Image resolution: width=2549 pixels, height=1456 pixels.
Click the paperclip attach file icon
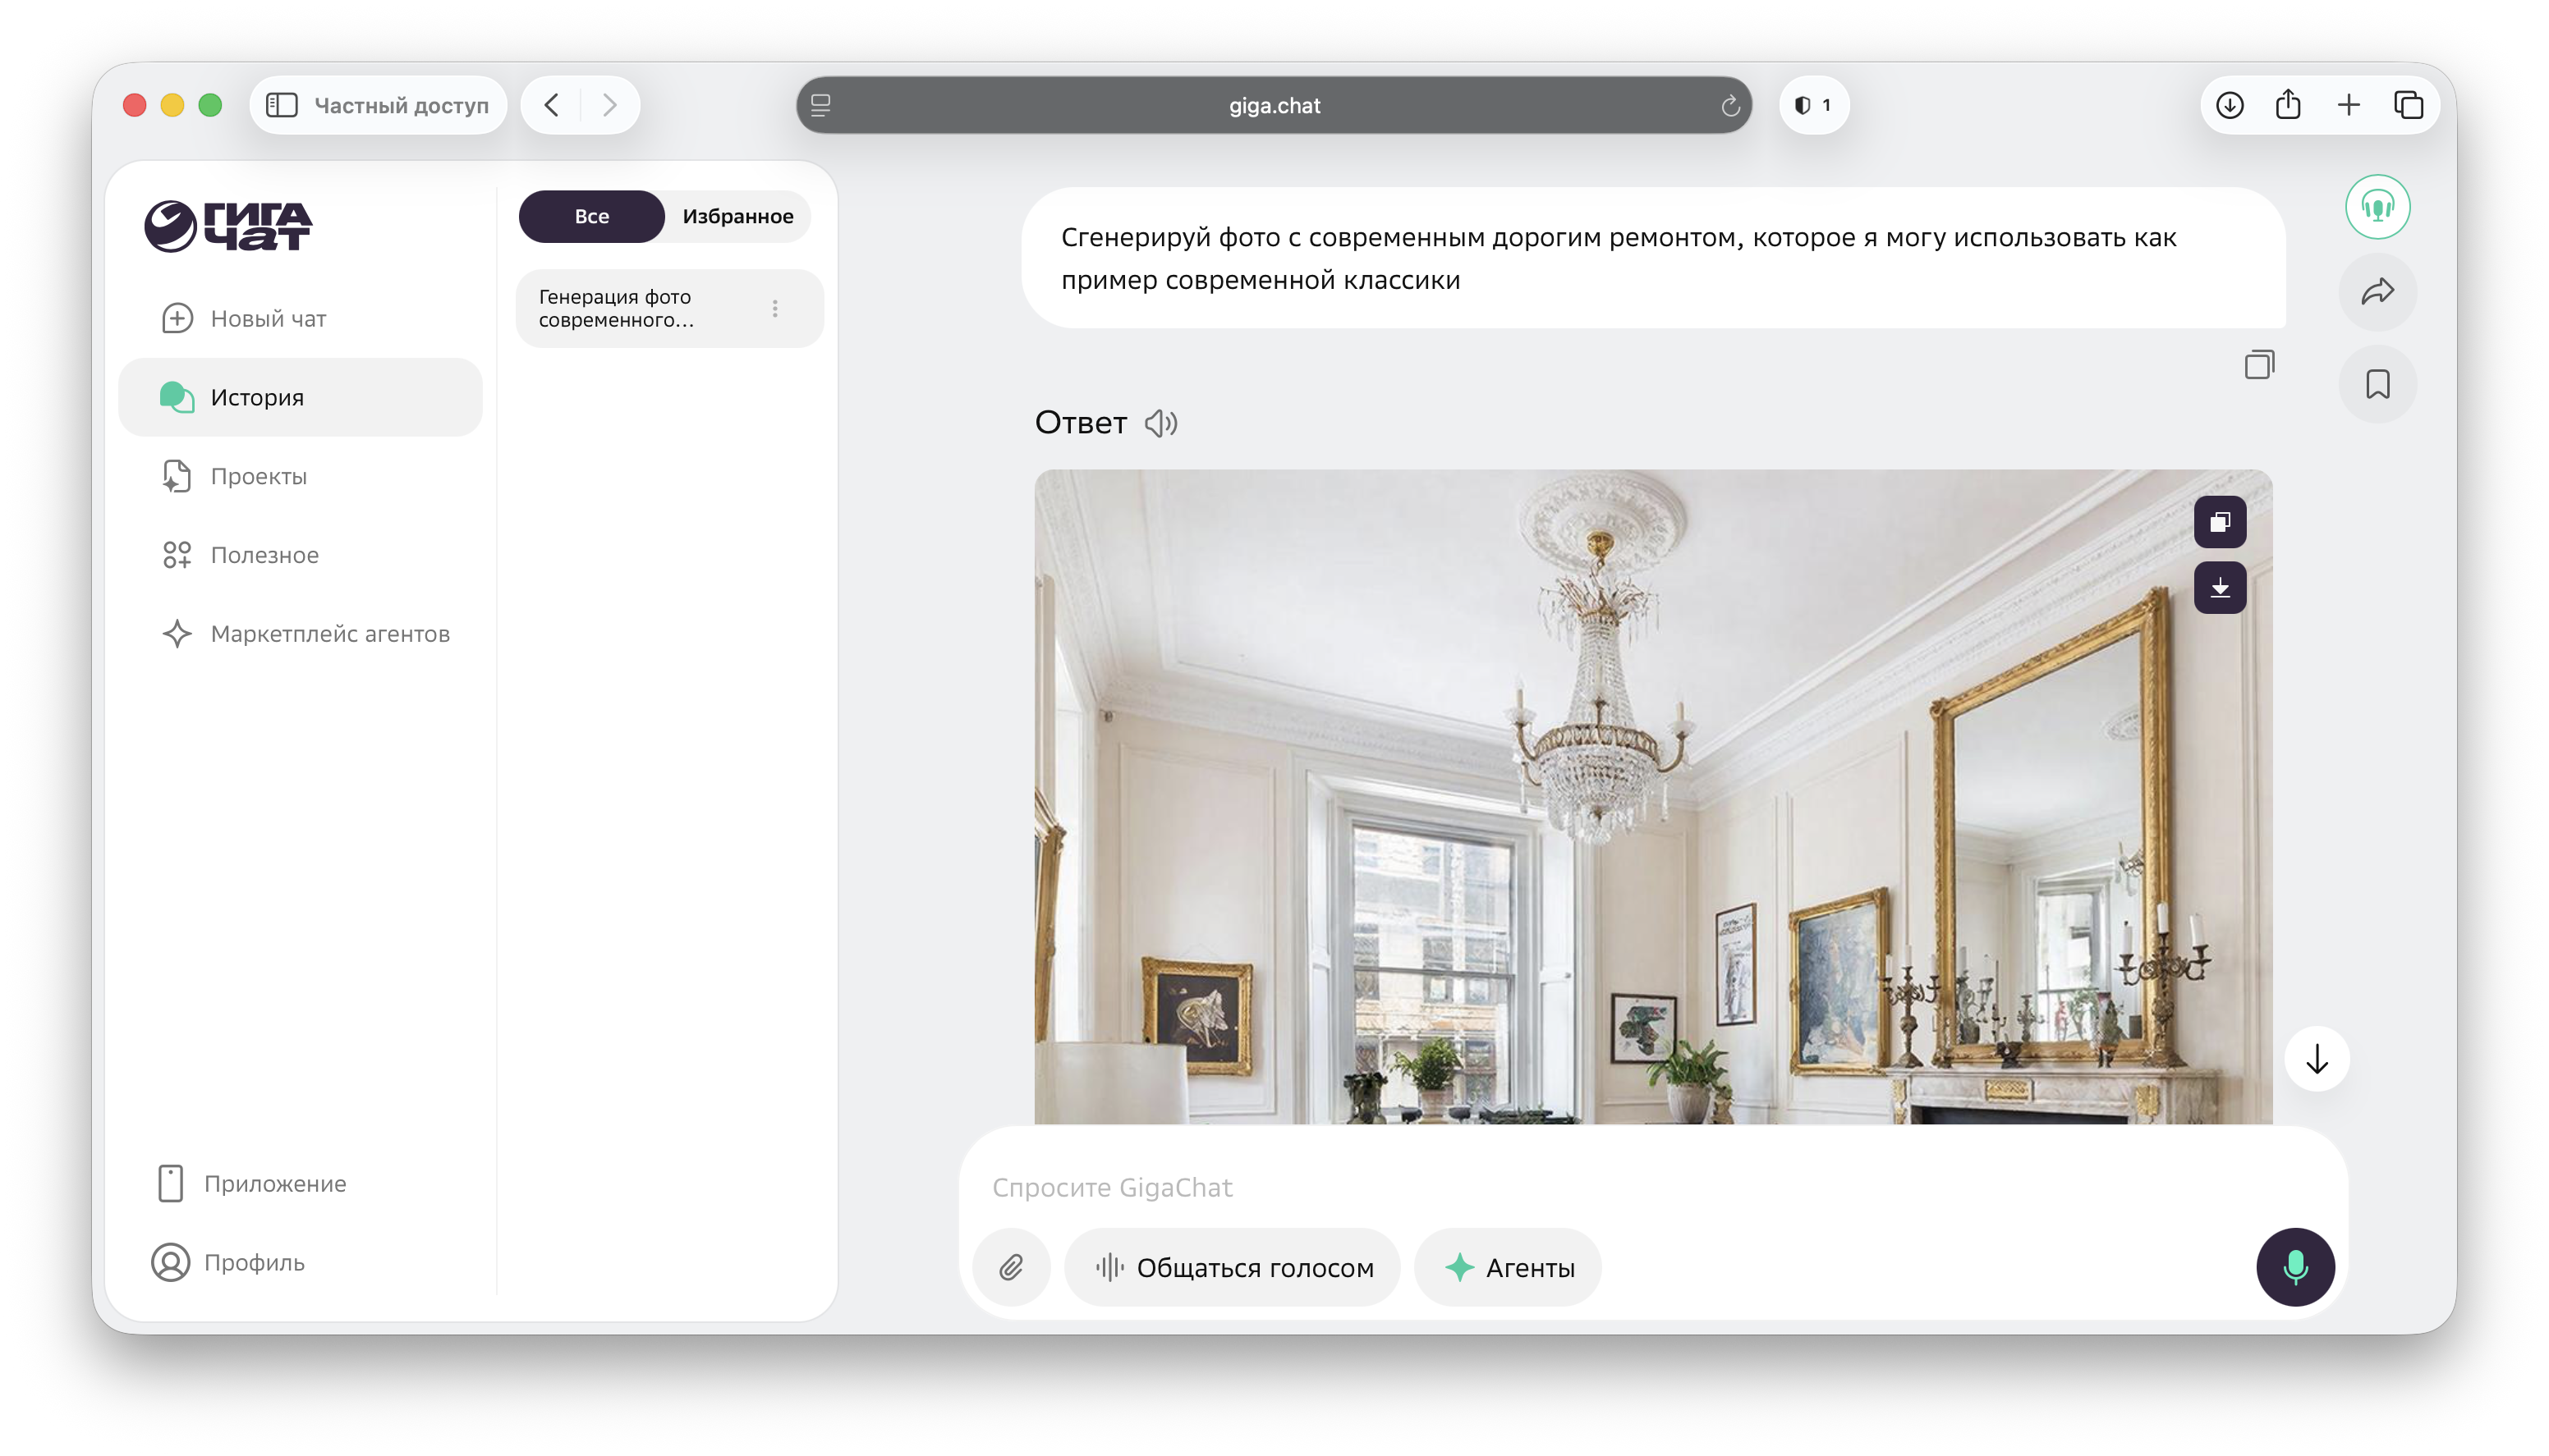tap(1012, 1267)
